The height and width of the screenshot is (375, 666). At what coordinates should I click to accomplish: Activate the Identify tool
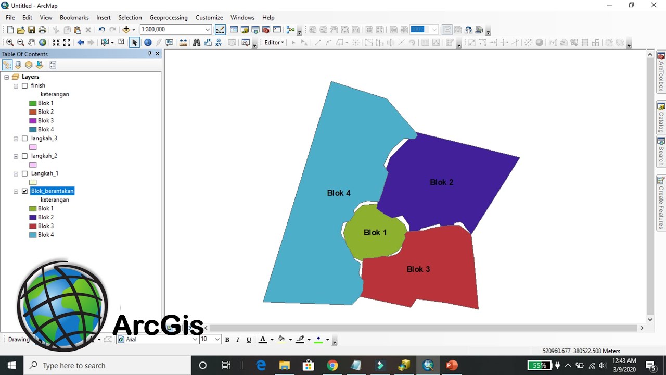tap(148, 43)
